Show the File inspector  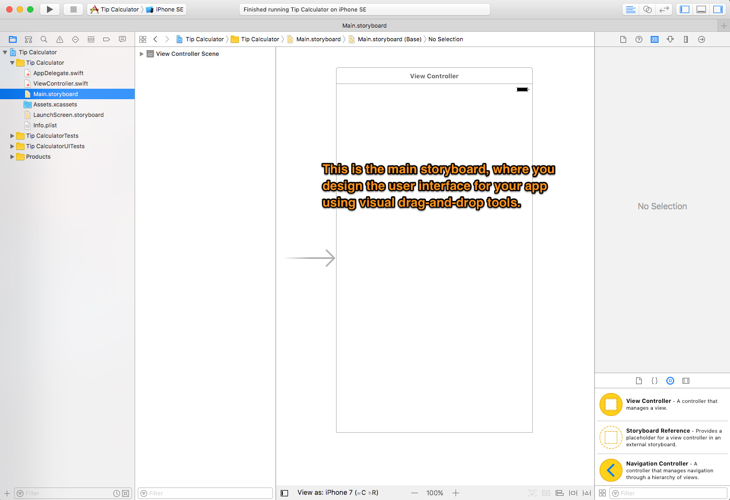click(623, 39)
